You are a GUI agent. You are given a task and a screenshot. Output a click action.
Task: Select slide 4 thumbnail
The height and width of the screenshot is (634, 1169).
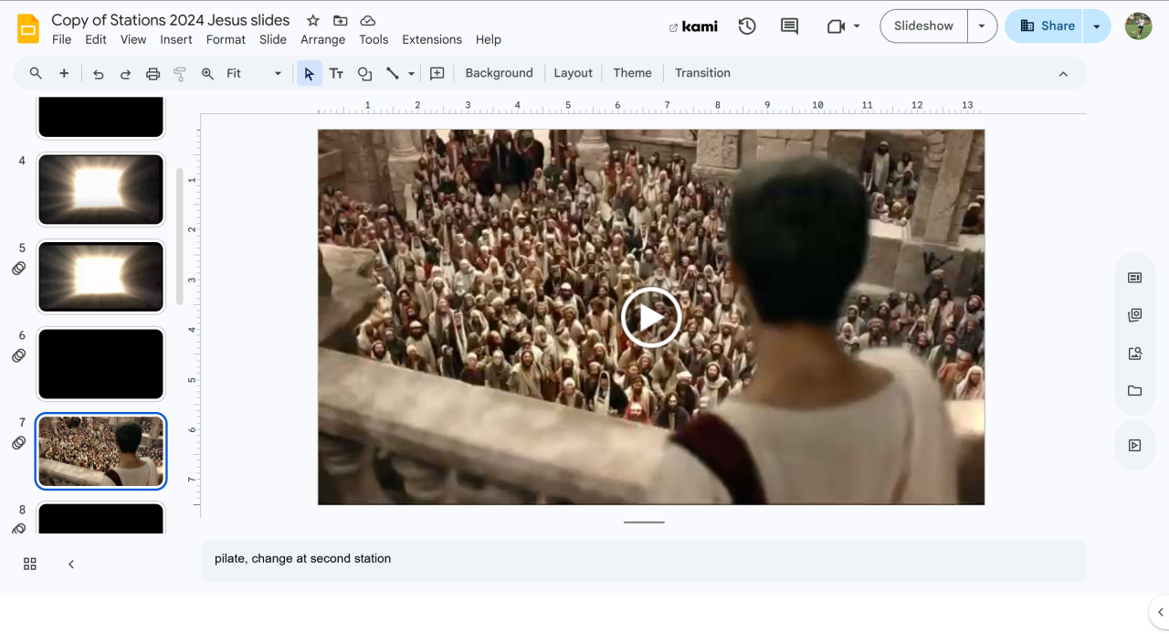point(100,189)
